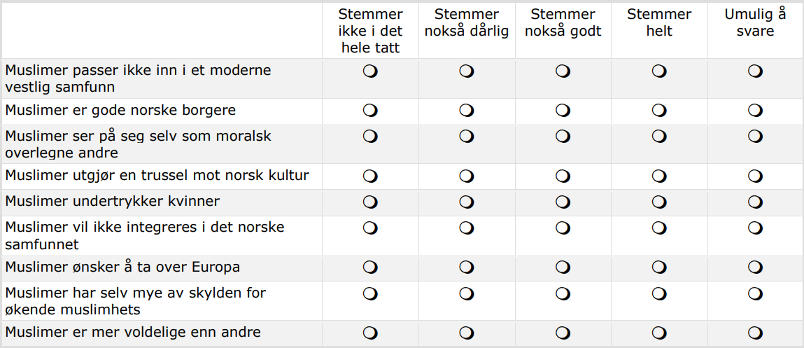This screenshot has width=804, height=348.
Task: Click the 'Umulig å svare' column header
Action: (x=755, y=23)
